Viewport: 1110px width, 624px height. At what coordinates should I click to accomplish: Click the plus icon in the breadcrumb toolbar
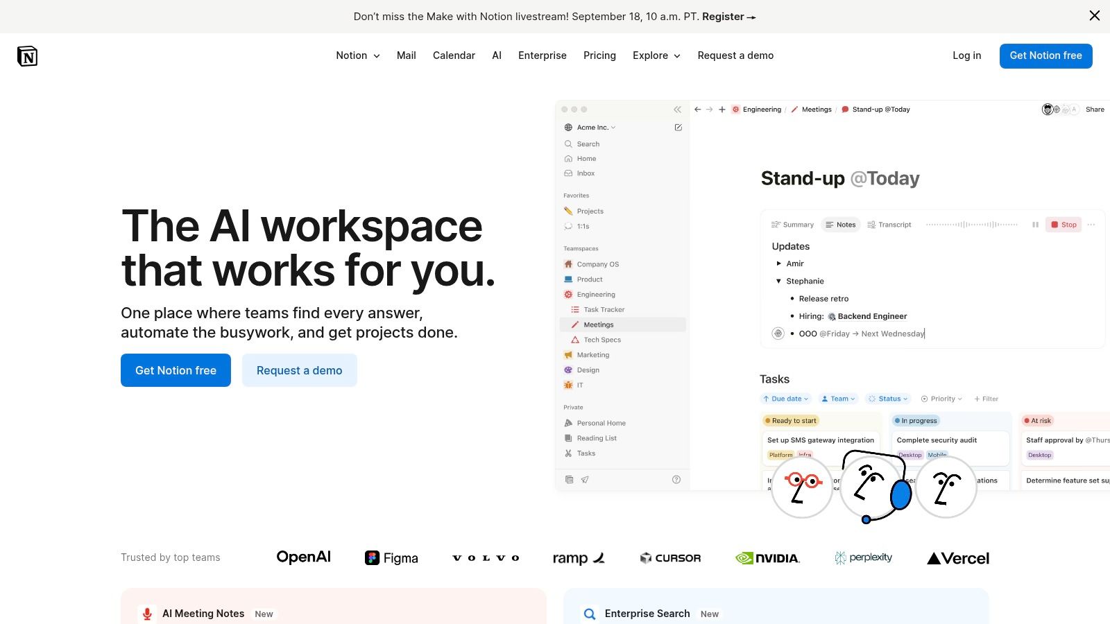click(721, 109)
